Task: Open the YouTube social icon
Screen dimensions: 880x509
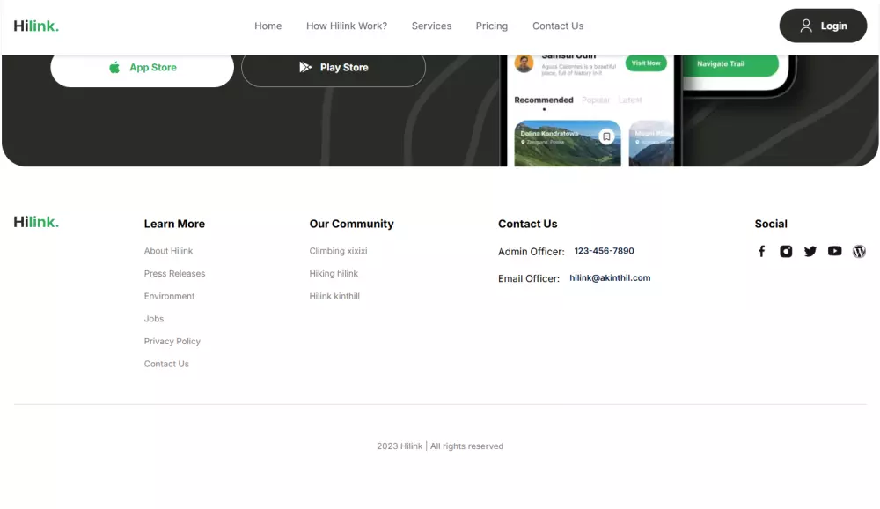Action: click(834, 251)
